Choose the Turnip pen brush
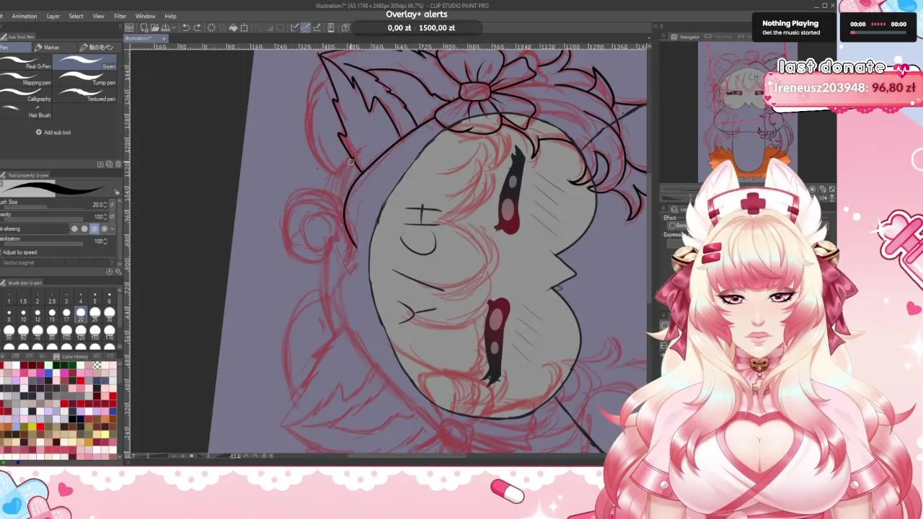Image resolution: width=923 pixels, height=519 pixels. [x=85, y=79]
